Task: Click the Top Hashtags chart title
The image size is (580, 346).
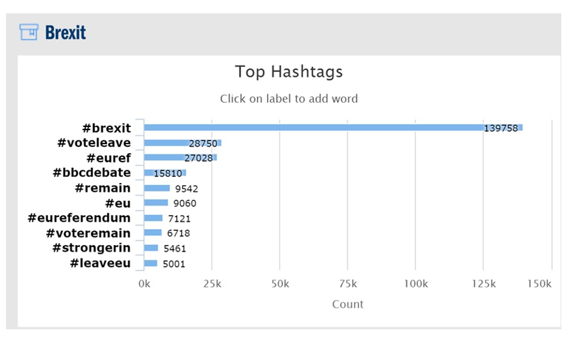Action: [x=289, y=71]
